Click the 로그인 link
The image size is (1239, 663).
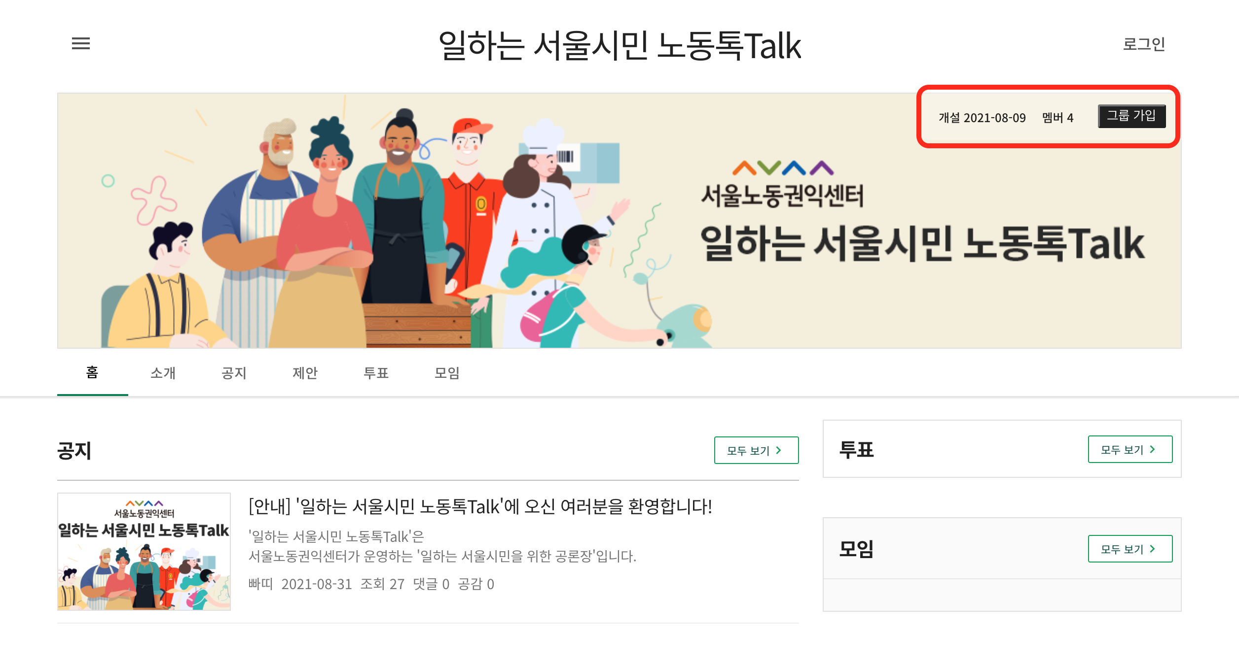(1144, 44)
